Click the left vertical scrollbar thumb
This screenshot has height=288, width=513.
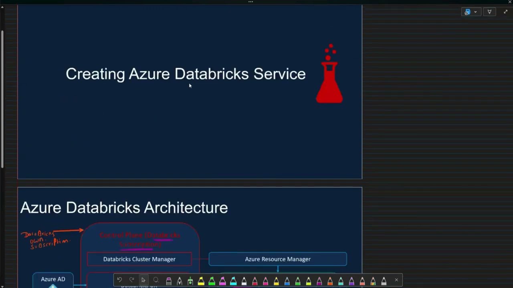pyautogui.click(x=2, y=99)
